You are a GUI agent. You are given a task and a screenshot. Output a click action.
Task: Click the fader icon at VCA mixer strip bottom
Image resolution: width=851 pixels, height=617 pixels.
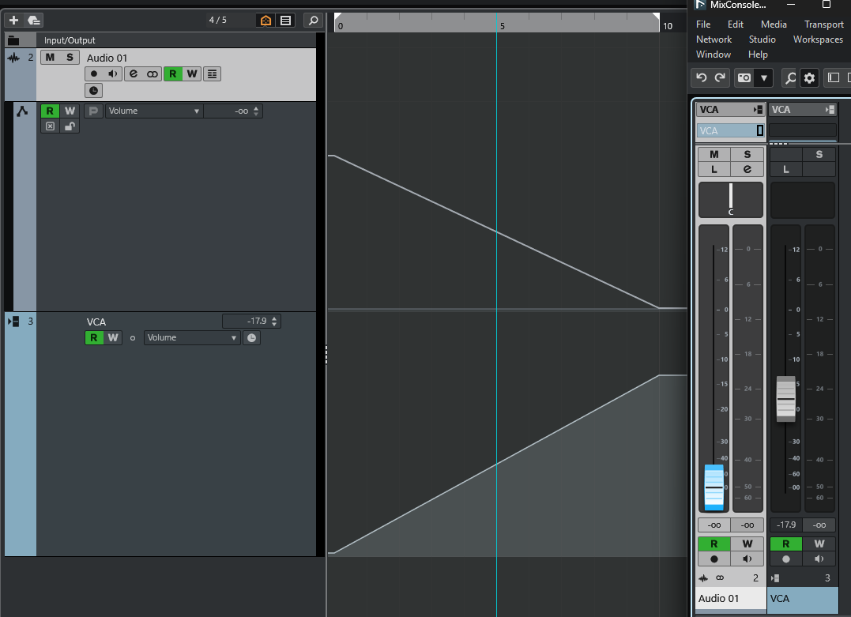coord(775,578)
